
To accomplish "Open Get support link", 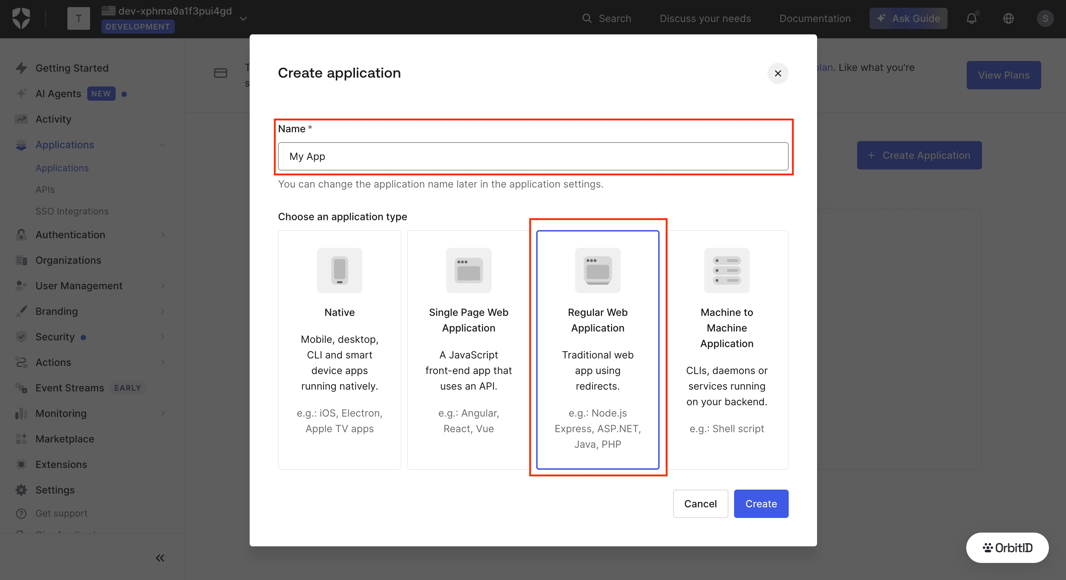I will pyautogui.click(x=61, y=513).
